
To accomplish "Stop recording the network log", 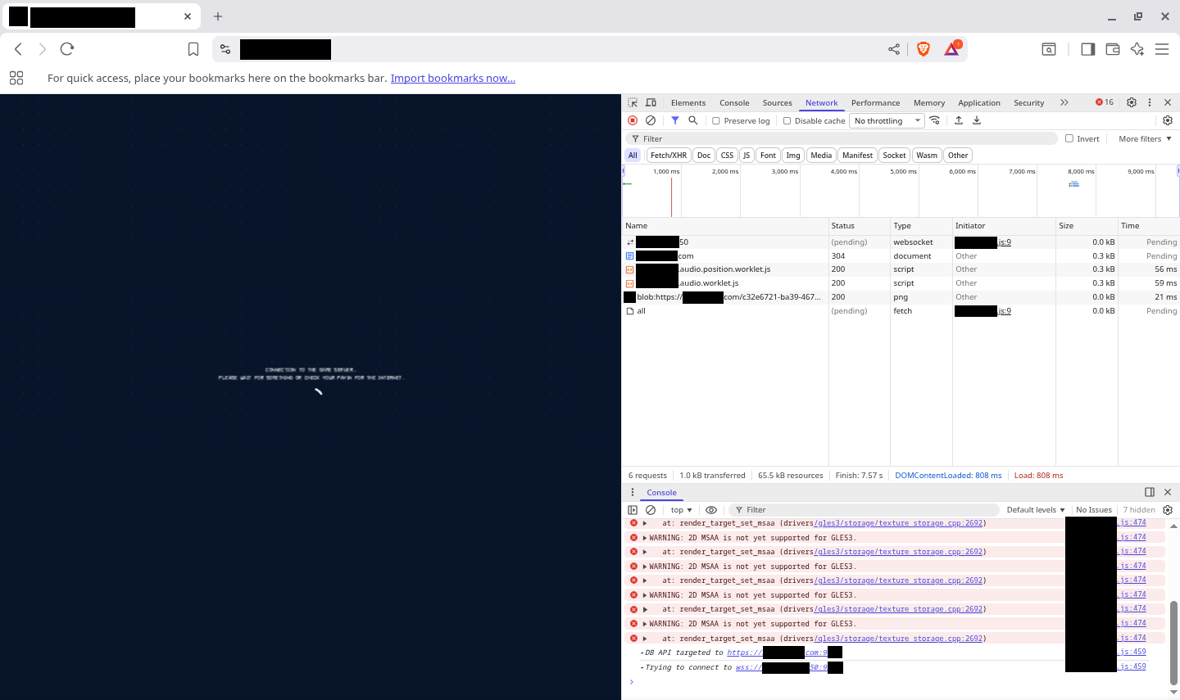I will [x=633, y=120].
